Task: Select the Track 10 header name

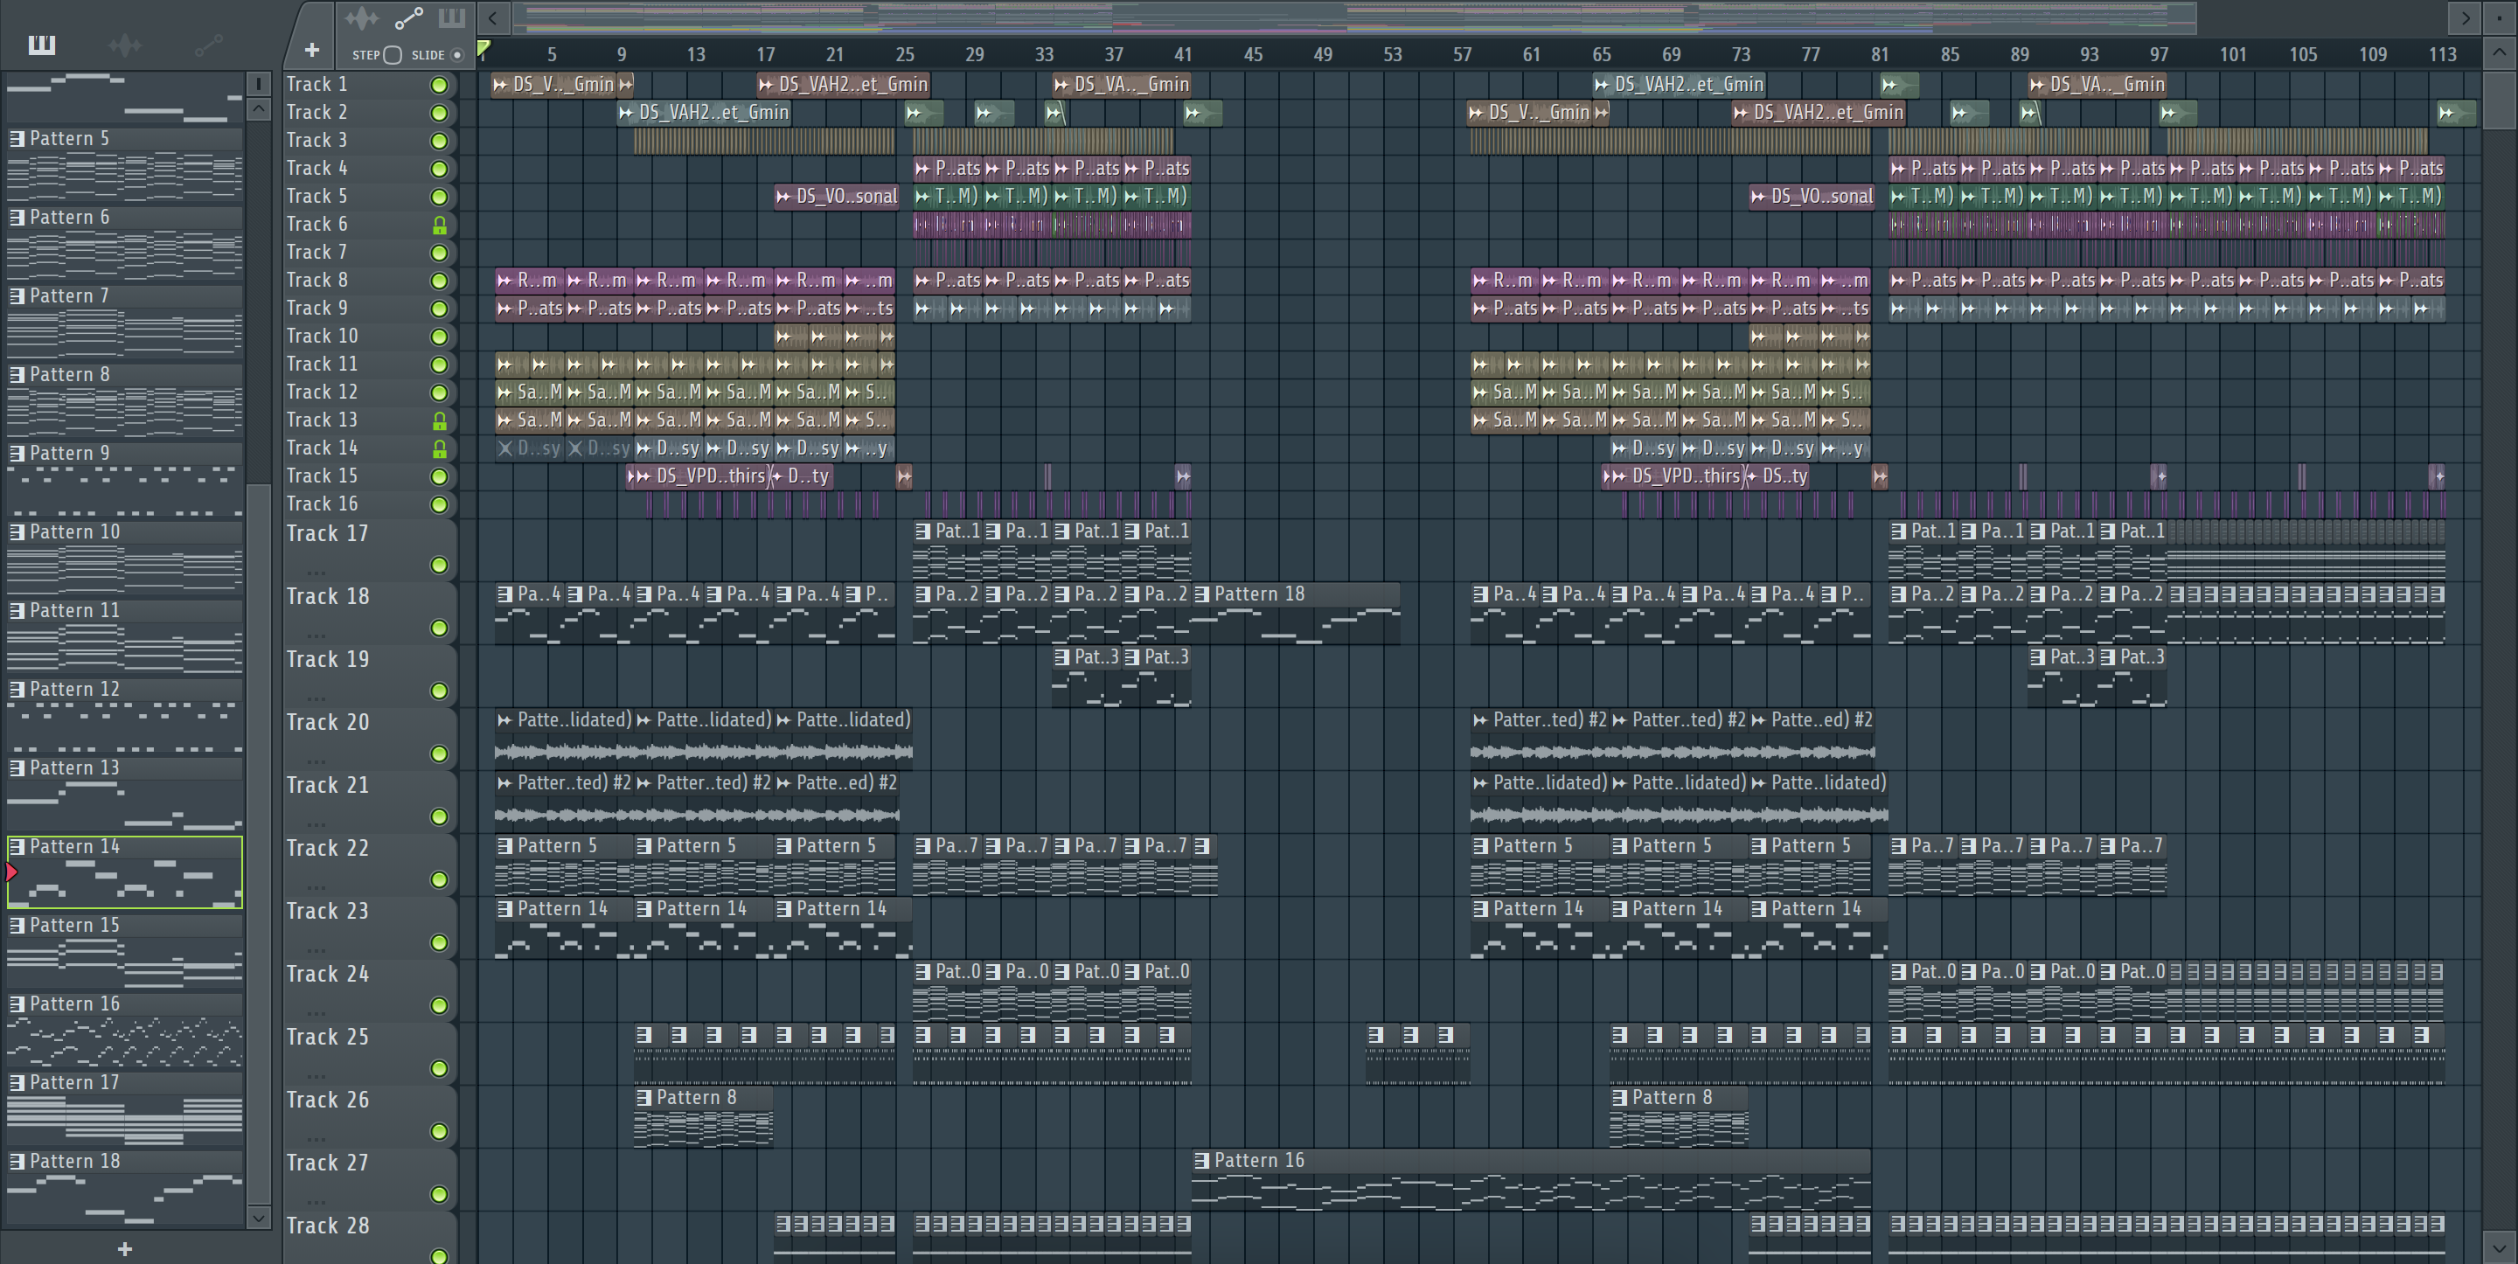Action: pos(322,337)
